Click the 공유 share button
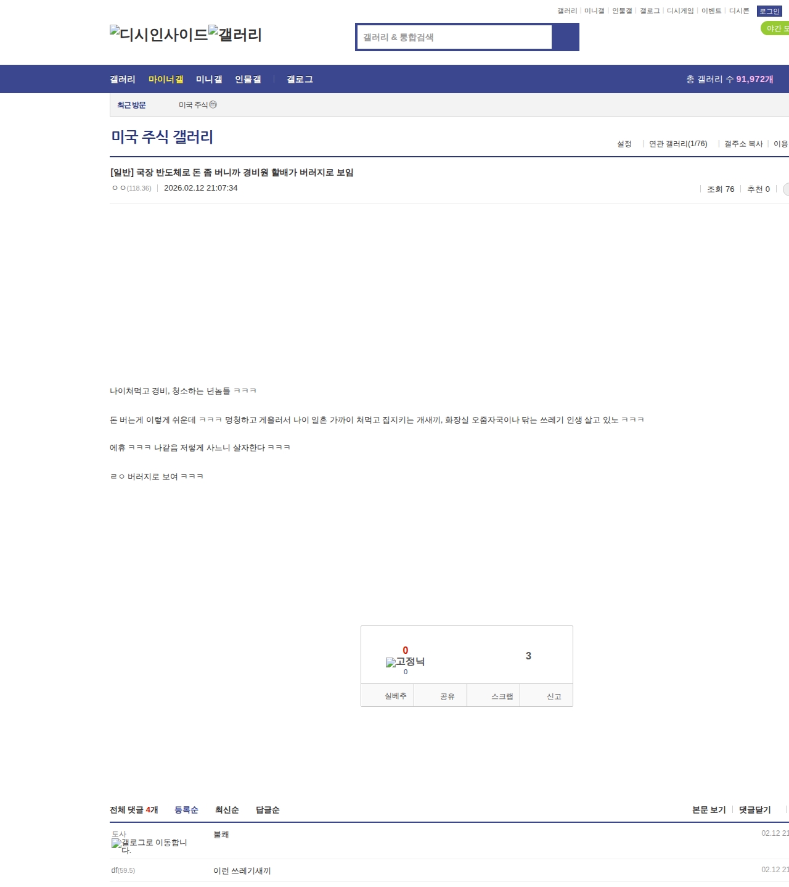789x887 pixels. (441, 695)
